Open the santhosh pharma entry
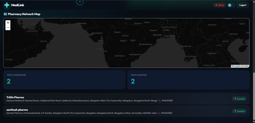Screen dimensions: 255x123 pos(126,111)
